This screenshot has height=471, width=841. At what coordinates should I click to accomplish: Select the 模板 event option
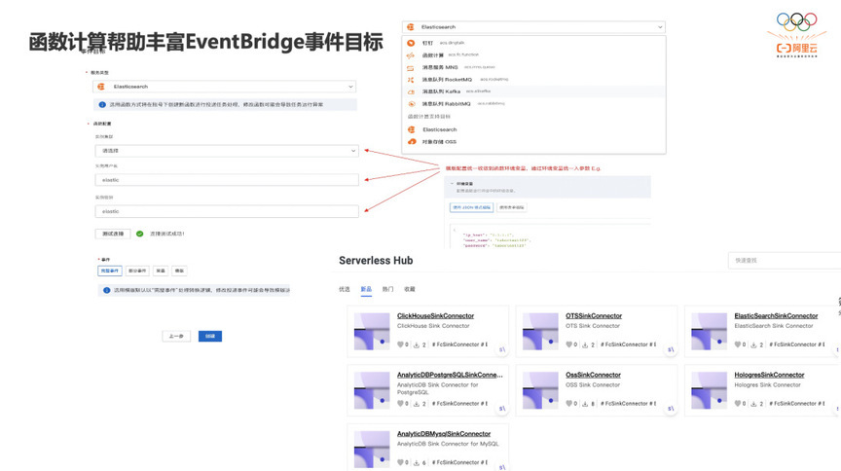point(179,271)
